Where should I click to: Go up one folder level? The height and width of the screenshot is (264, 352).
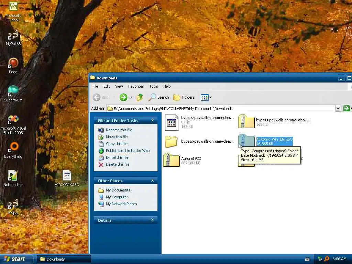[140, 97]
